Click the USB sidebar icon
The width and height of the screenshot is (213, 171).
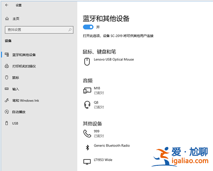(6, 123)
